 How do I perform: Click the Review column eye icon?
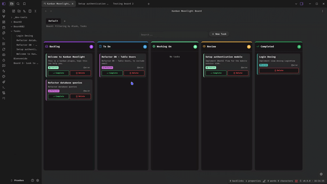[x=204, y=47]
